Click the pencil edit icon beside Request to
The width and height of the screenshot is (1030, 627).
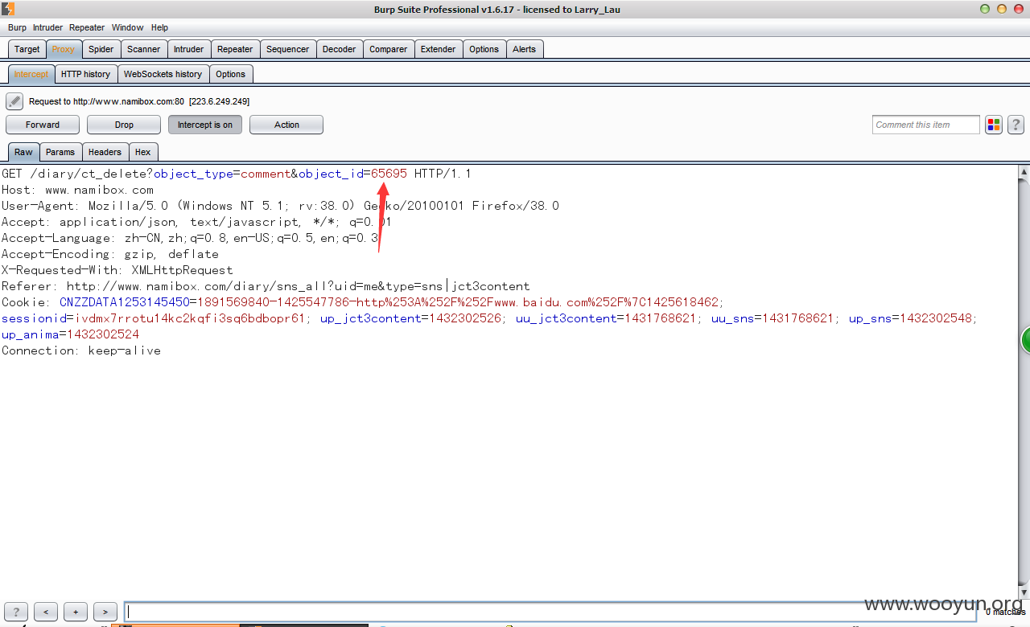point(14,101)
